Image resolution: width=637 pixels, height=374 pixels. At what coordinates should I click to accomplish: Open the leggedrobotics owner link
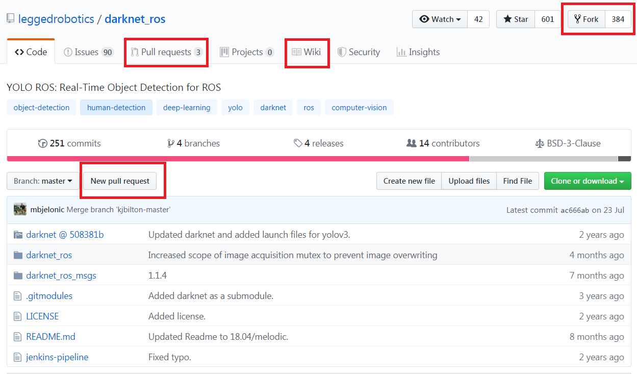[56, 19]
